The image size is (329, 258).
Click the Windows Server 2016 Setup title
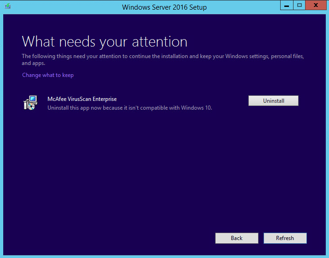(164, 7)
